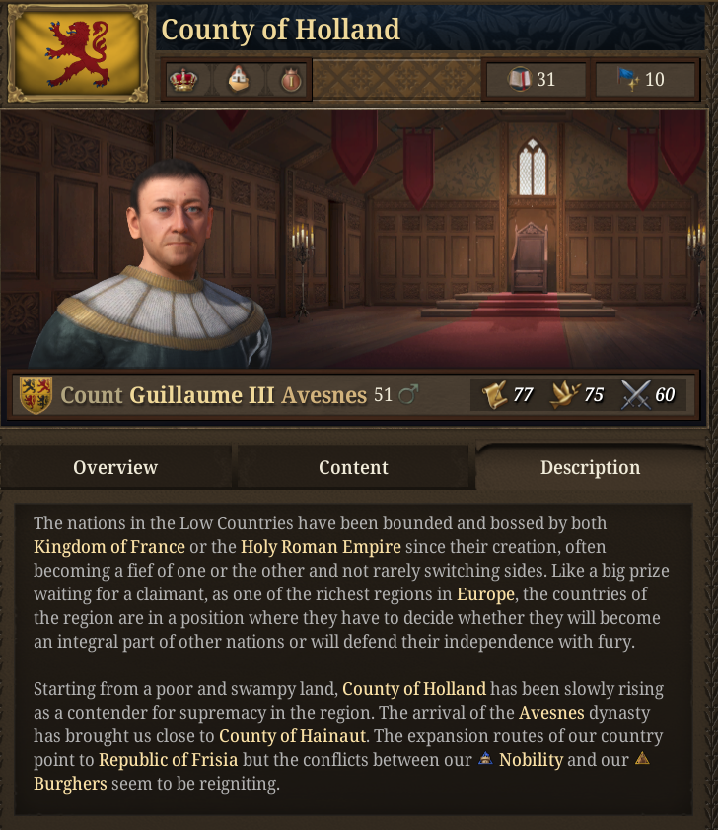Follow the County of Hainaut link

tap(292, 736)
